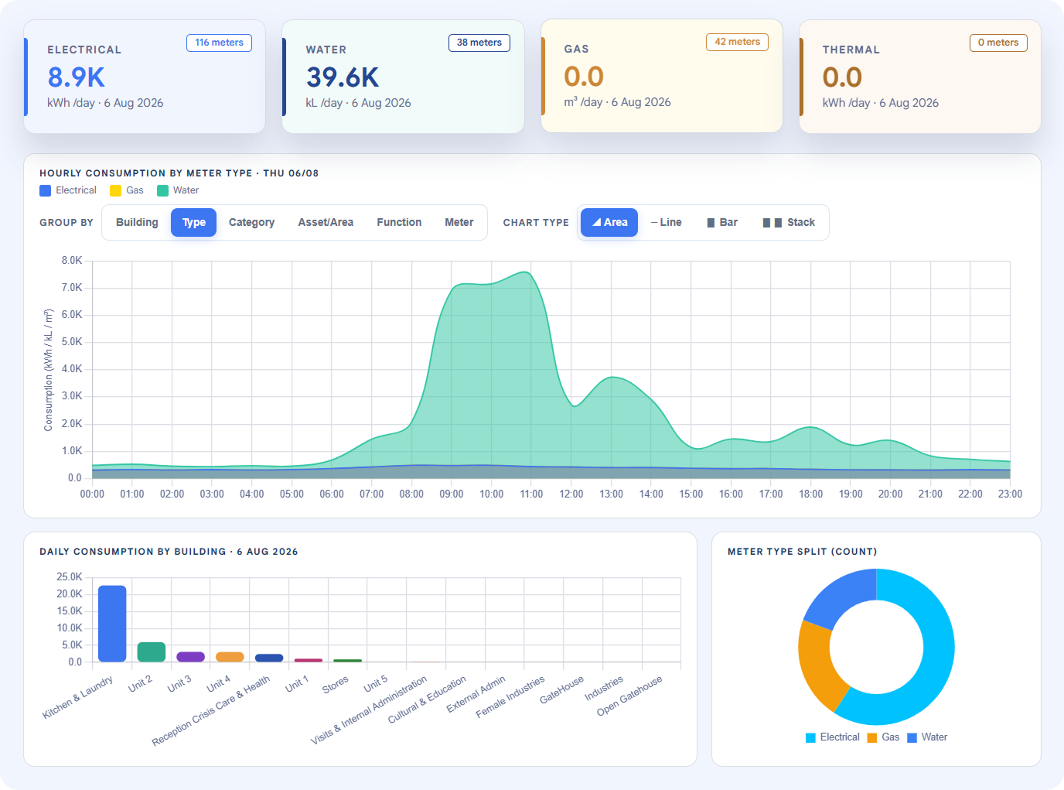Select the Unit 4 bar
The image size is (1064, 790).
click(x=230, y=657)
